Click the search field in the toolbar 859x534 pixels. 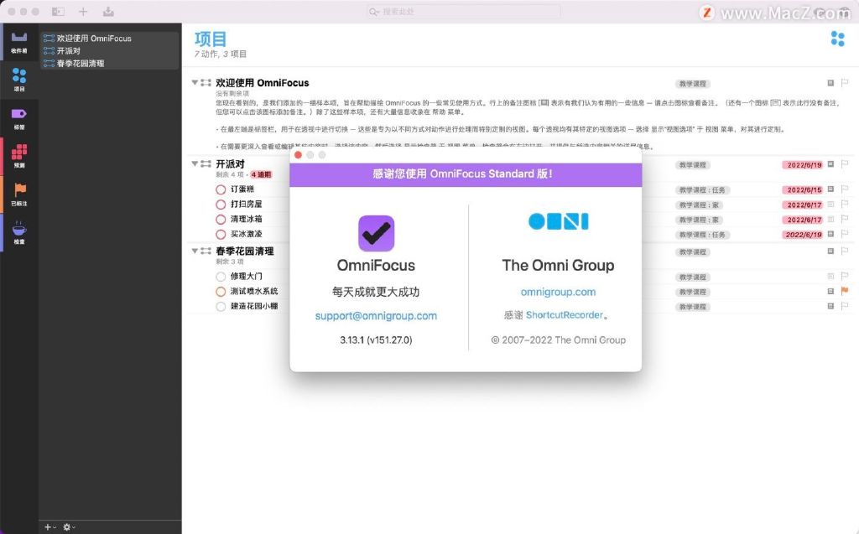point(463,12)
